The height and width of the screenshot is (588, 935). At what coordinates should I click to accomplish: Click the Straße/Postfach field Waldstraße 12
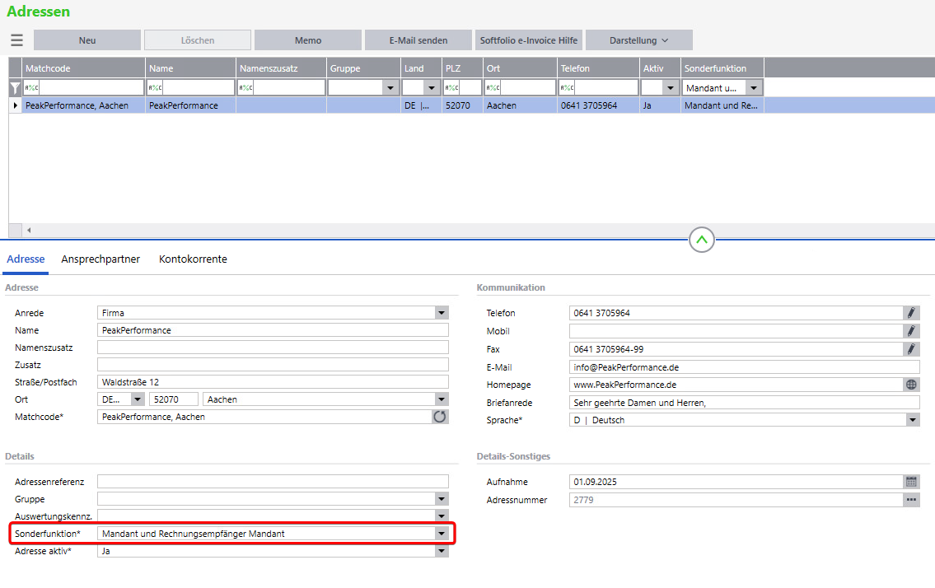tap(273, 382)
